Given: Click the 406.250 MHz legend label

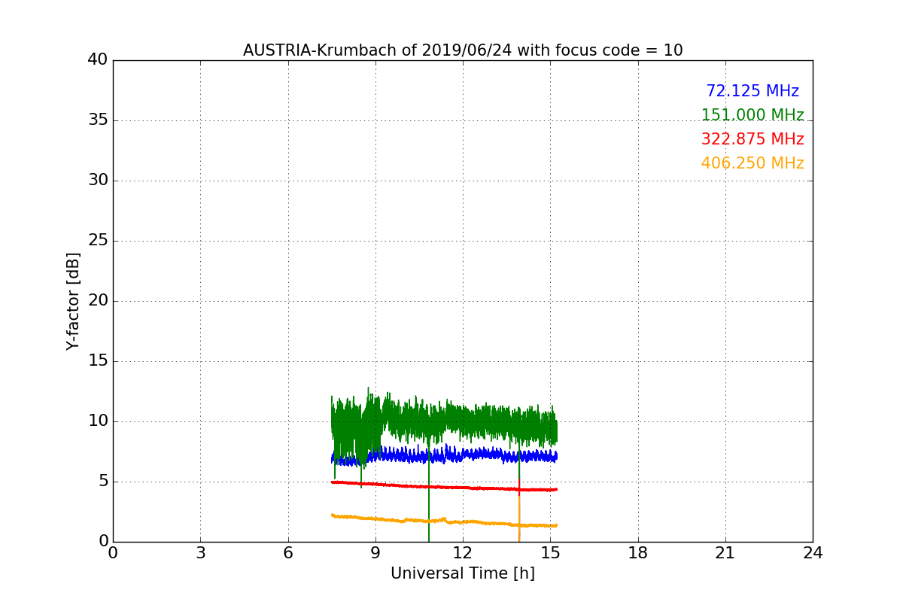Looking at the screenshot, I should click(x=752, y=163).
